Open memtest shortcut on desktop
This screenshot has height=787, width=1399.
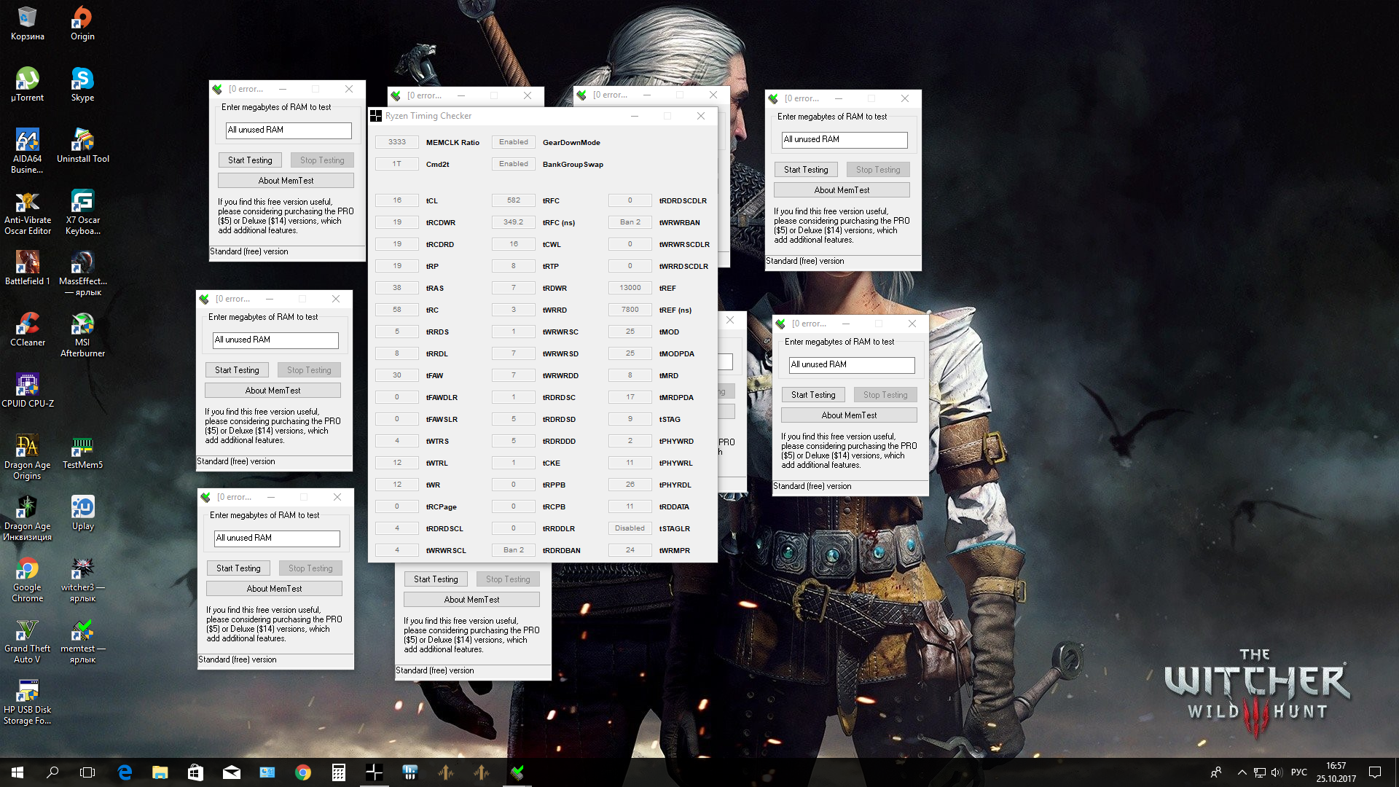coord(82,632)
